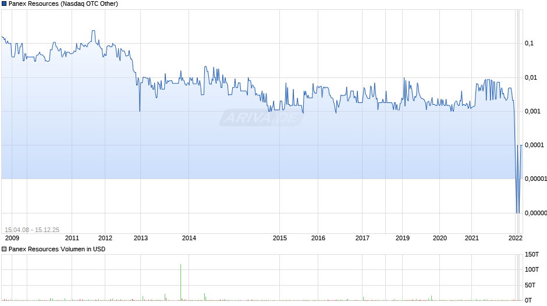This screenshot has height=306, width=547.
Task: Click the chart title 'Panex Resources (Nasdaq OTC Other)'
Action: pos(63,4)
